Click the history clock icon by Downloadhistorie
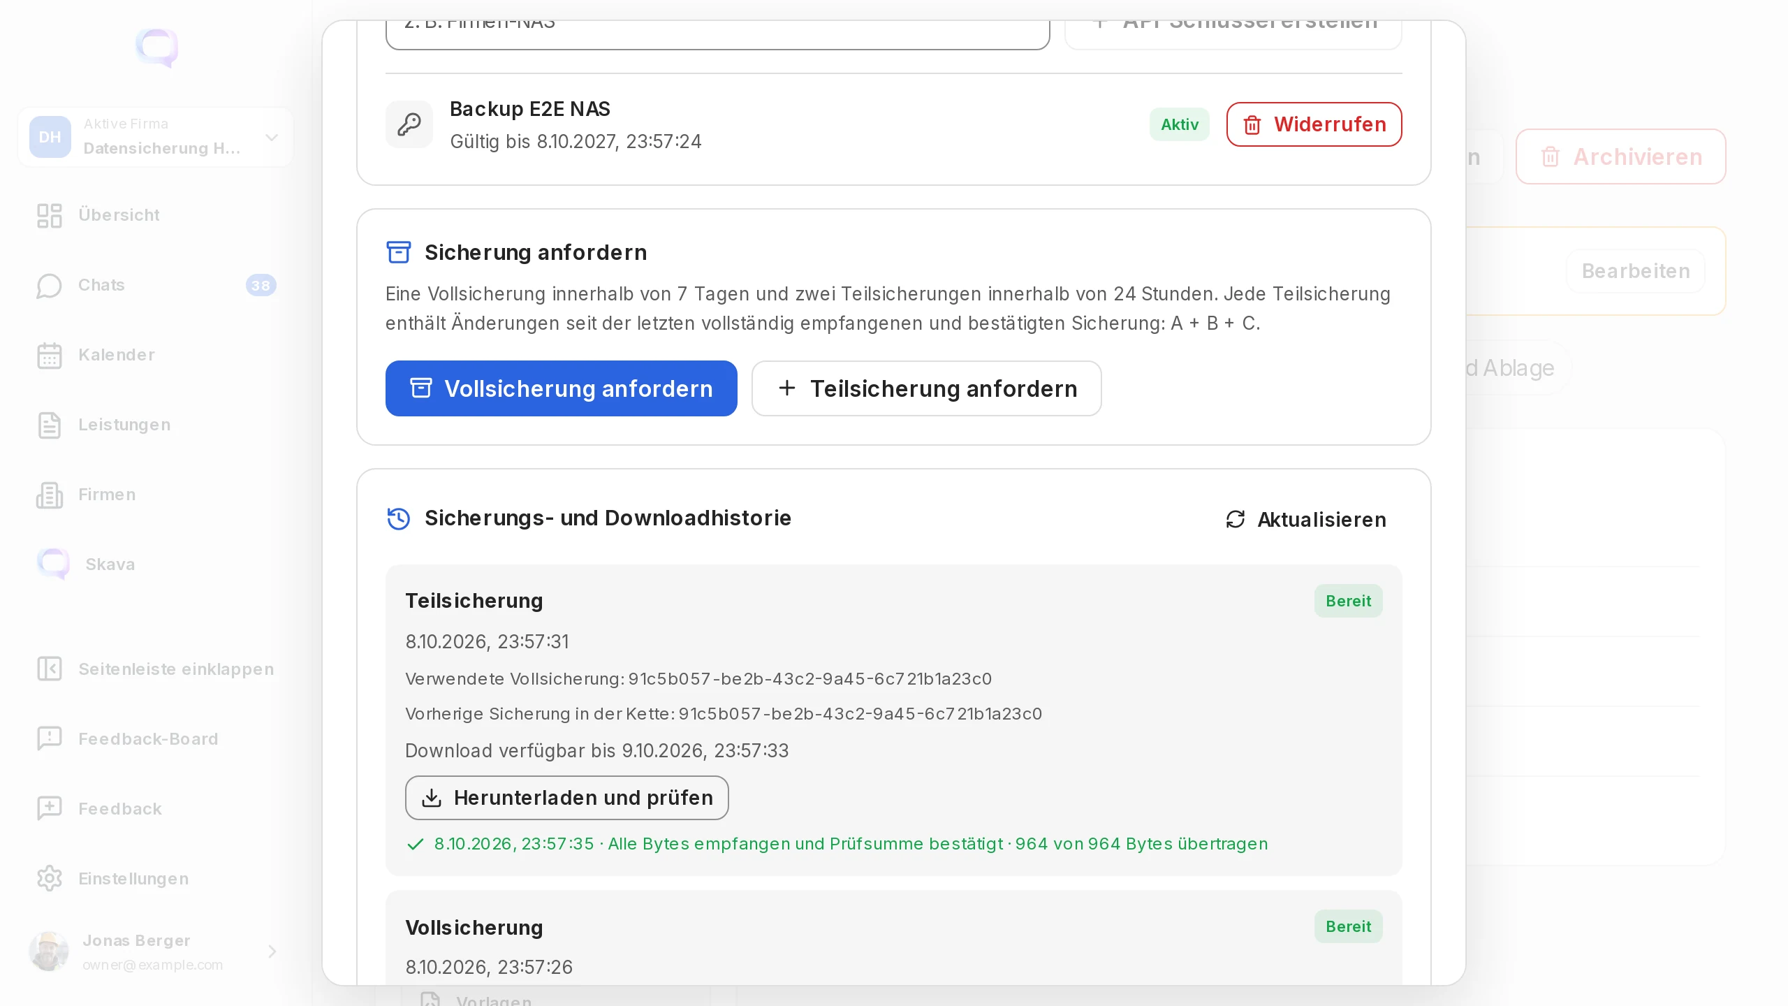1788x1006 pixels. coord(399,518)
